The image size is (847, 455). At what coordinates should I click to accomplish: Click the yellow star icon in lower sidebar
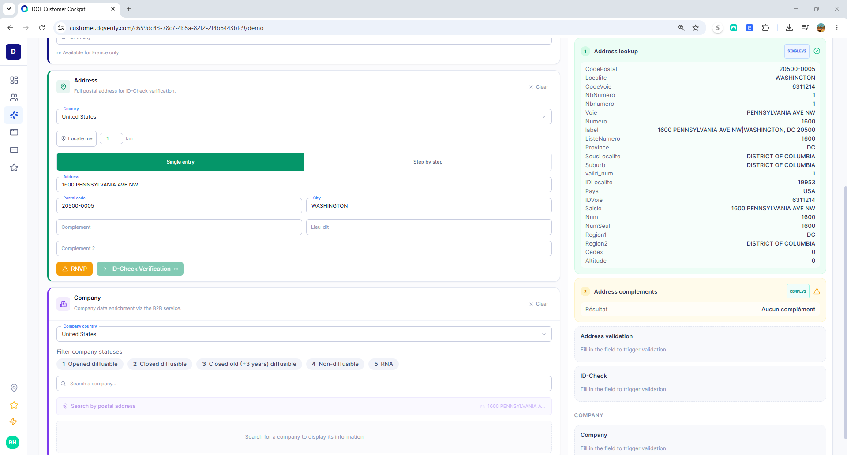click(14, 405)
